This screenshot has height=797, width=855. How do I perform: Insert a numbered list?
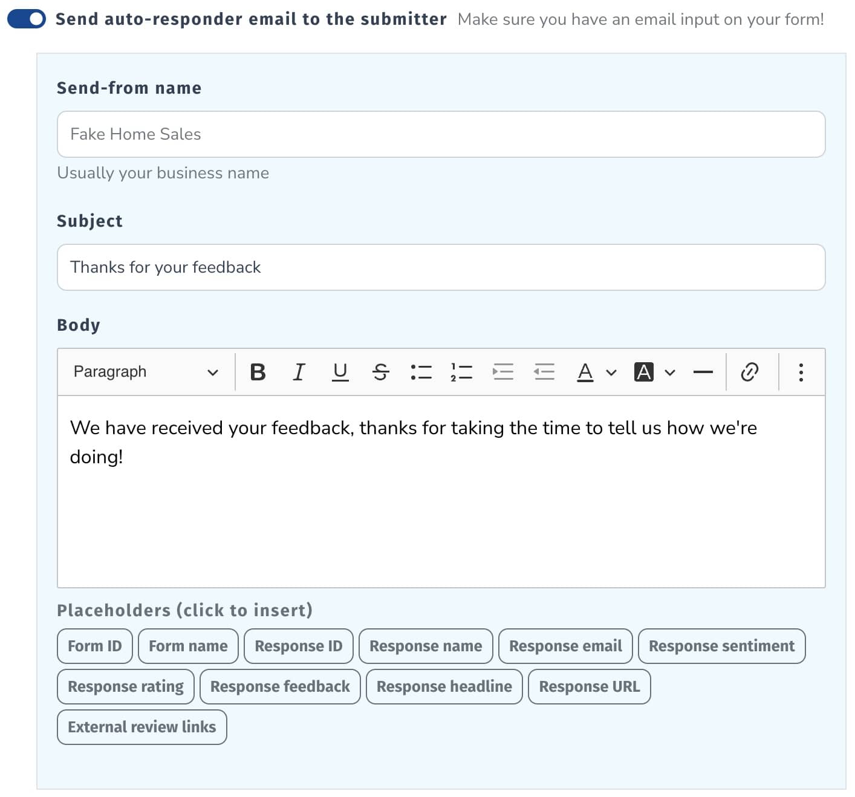coord(461,372)
